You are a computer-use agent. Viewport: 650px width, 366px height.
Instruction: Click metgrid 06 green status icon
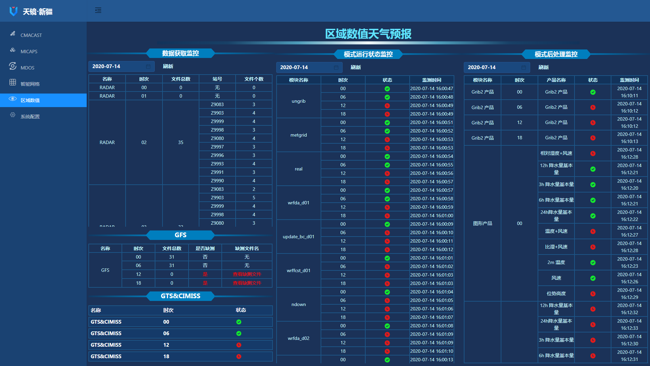(387, 131)
